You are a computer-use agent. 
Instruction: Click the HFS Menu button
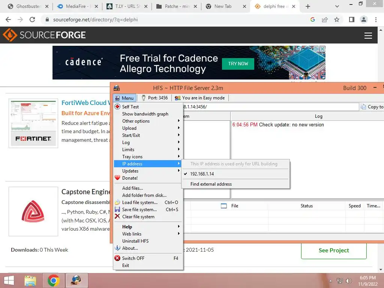click(124, 98)
